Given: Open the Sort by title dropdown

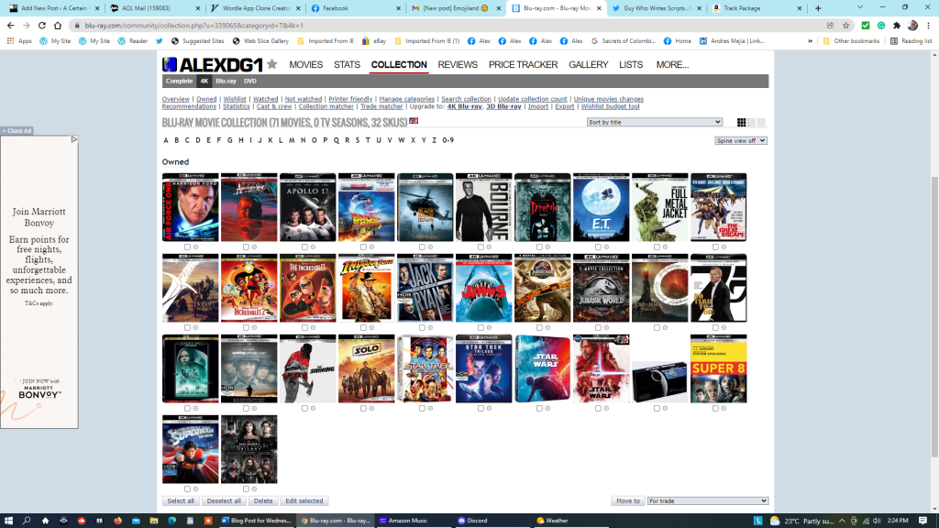Looking at the screenshot, I should (x=654, y=122).
